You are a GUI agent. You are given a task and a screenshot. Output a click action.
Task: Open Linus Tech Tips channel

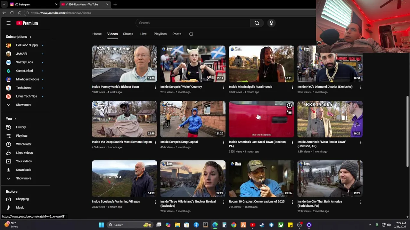tap(26, 96)
